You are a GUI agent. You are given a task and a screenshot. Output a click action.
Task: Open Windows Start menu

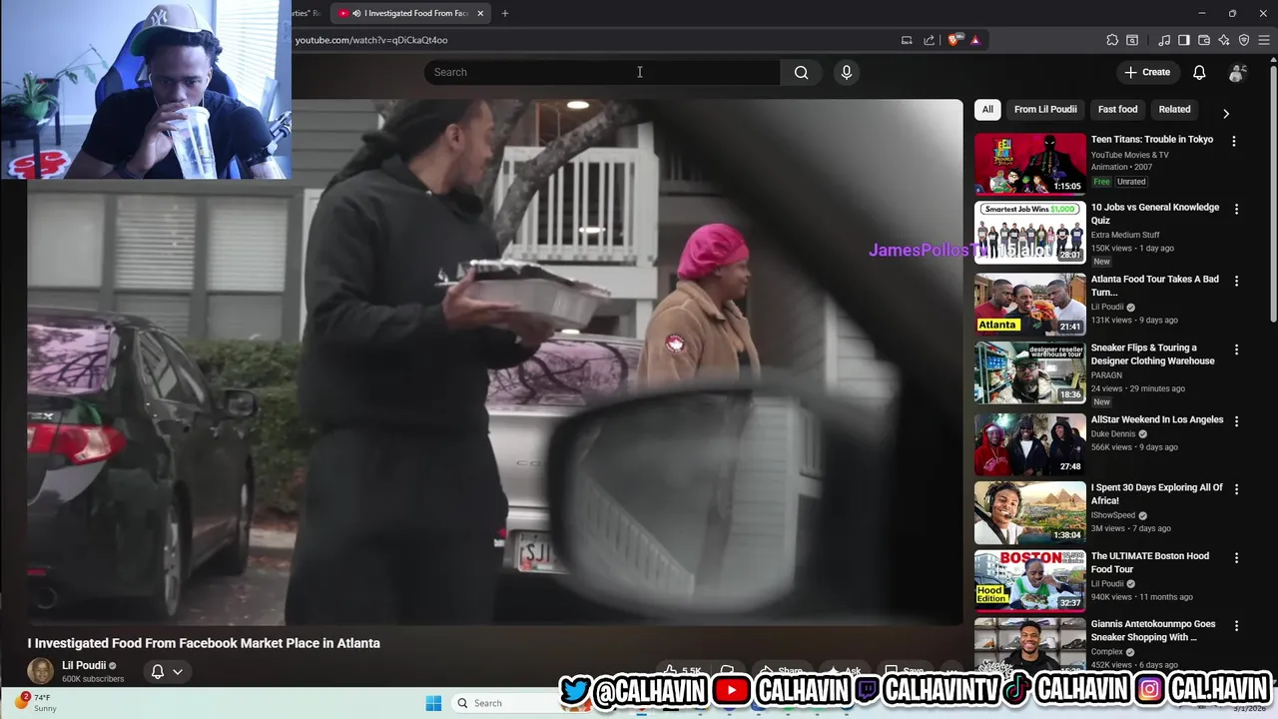click(x=433, y=703)
